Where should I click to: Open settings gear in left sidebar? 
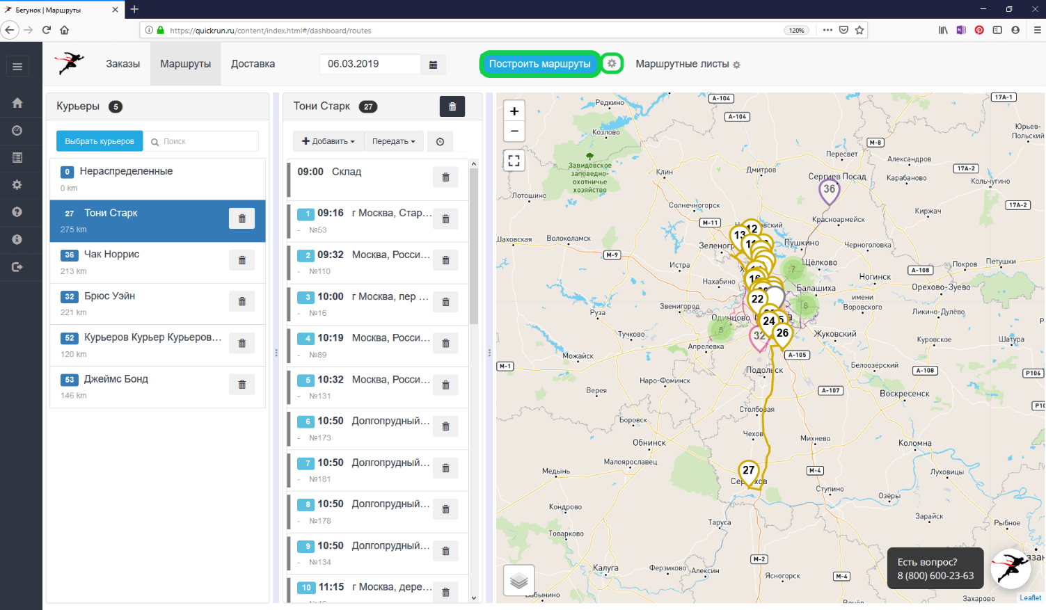coord(17,185)
